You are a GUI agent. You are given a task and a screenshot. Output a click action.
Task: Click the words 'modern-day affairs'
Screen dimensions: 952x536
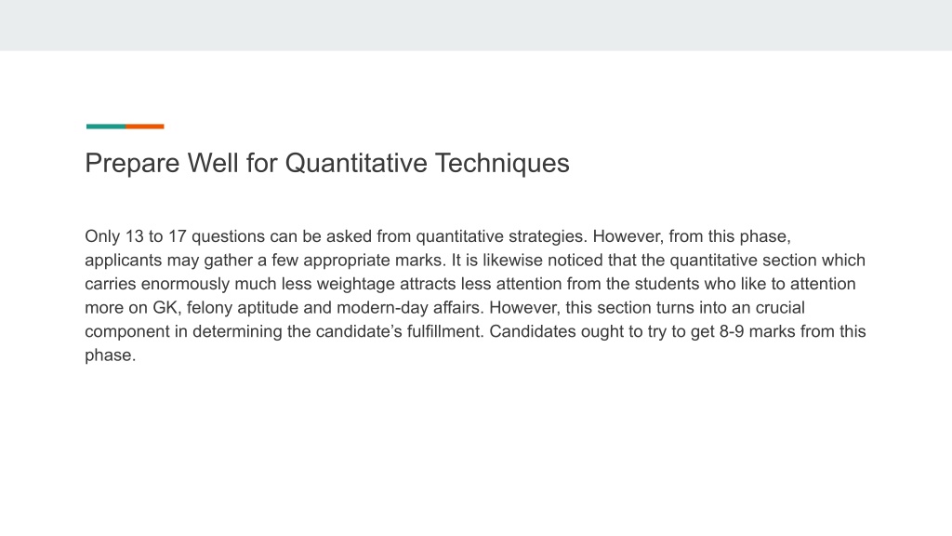[410, 307]
